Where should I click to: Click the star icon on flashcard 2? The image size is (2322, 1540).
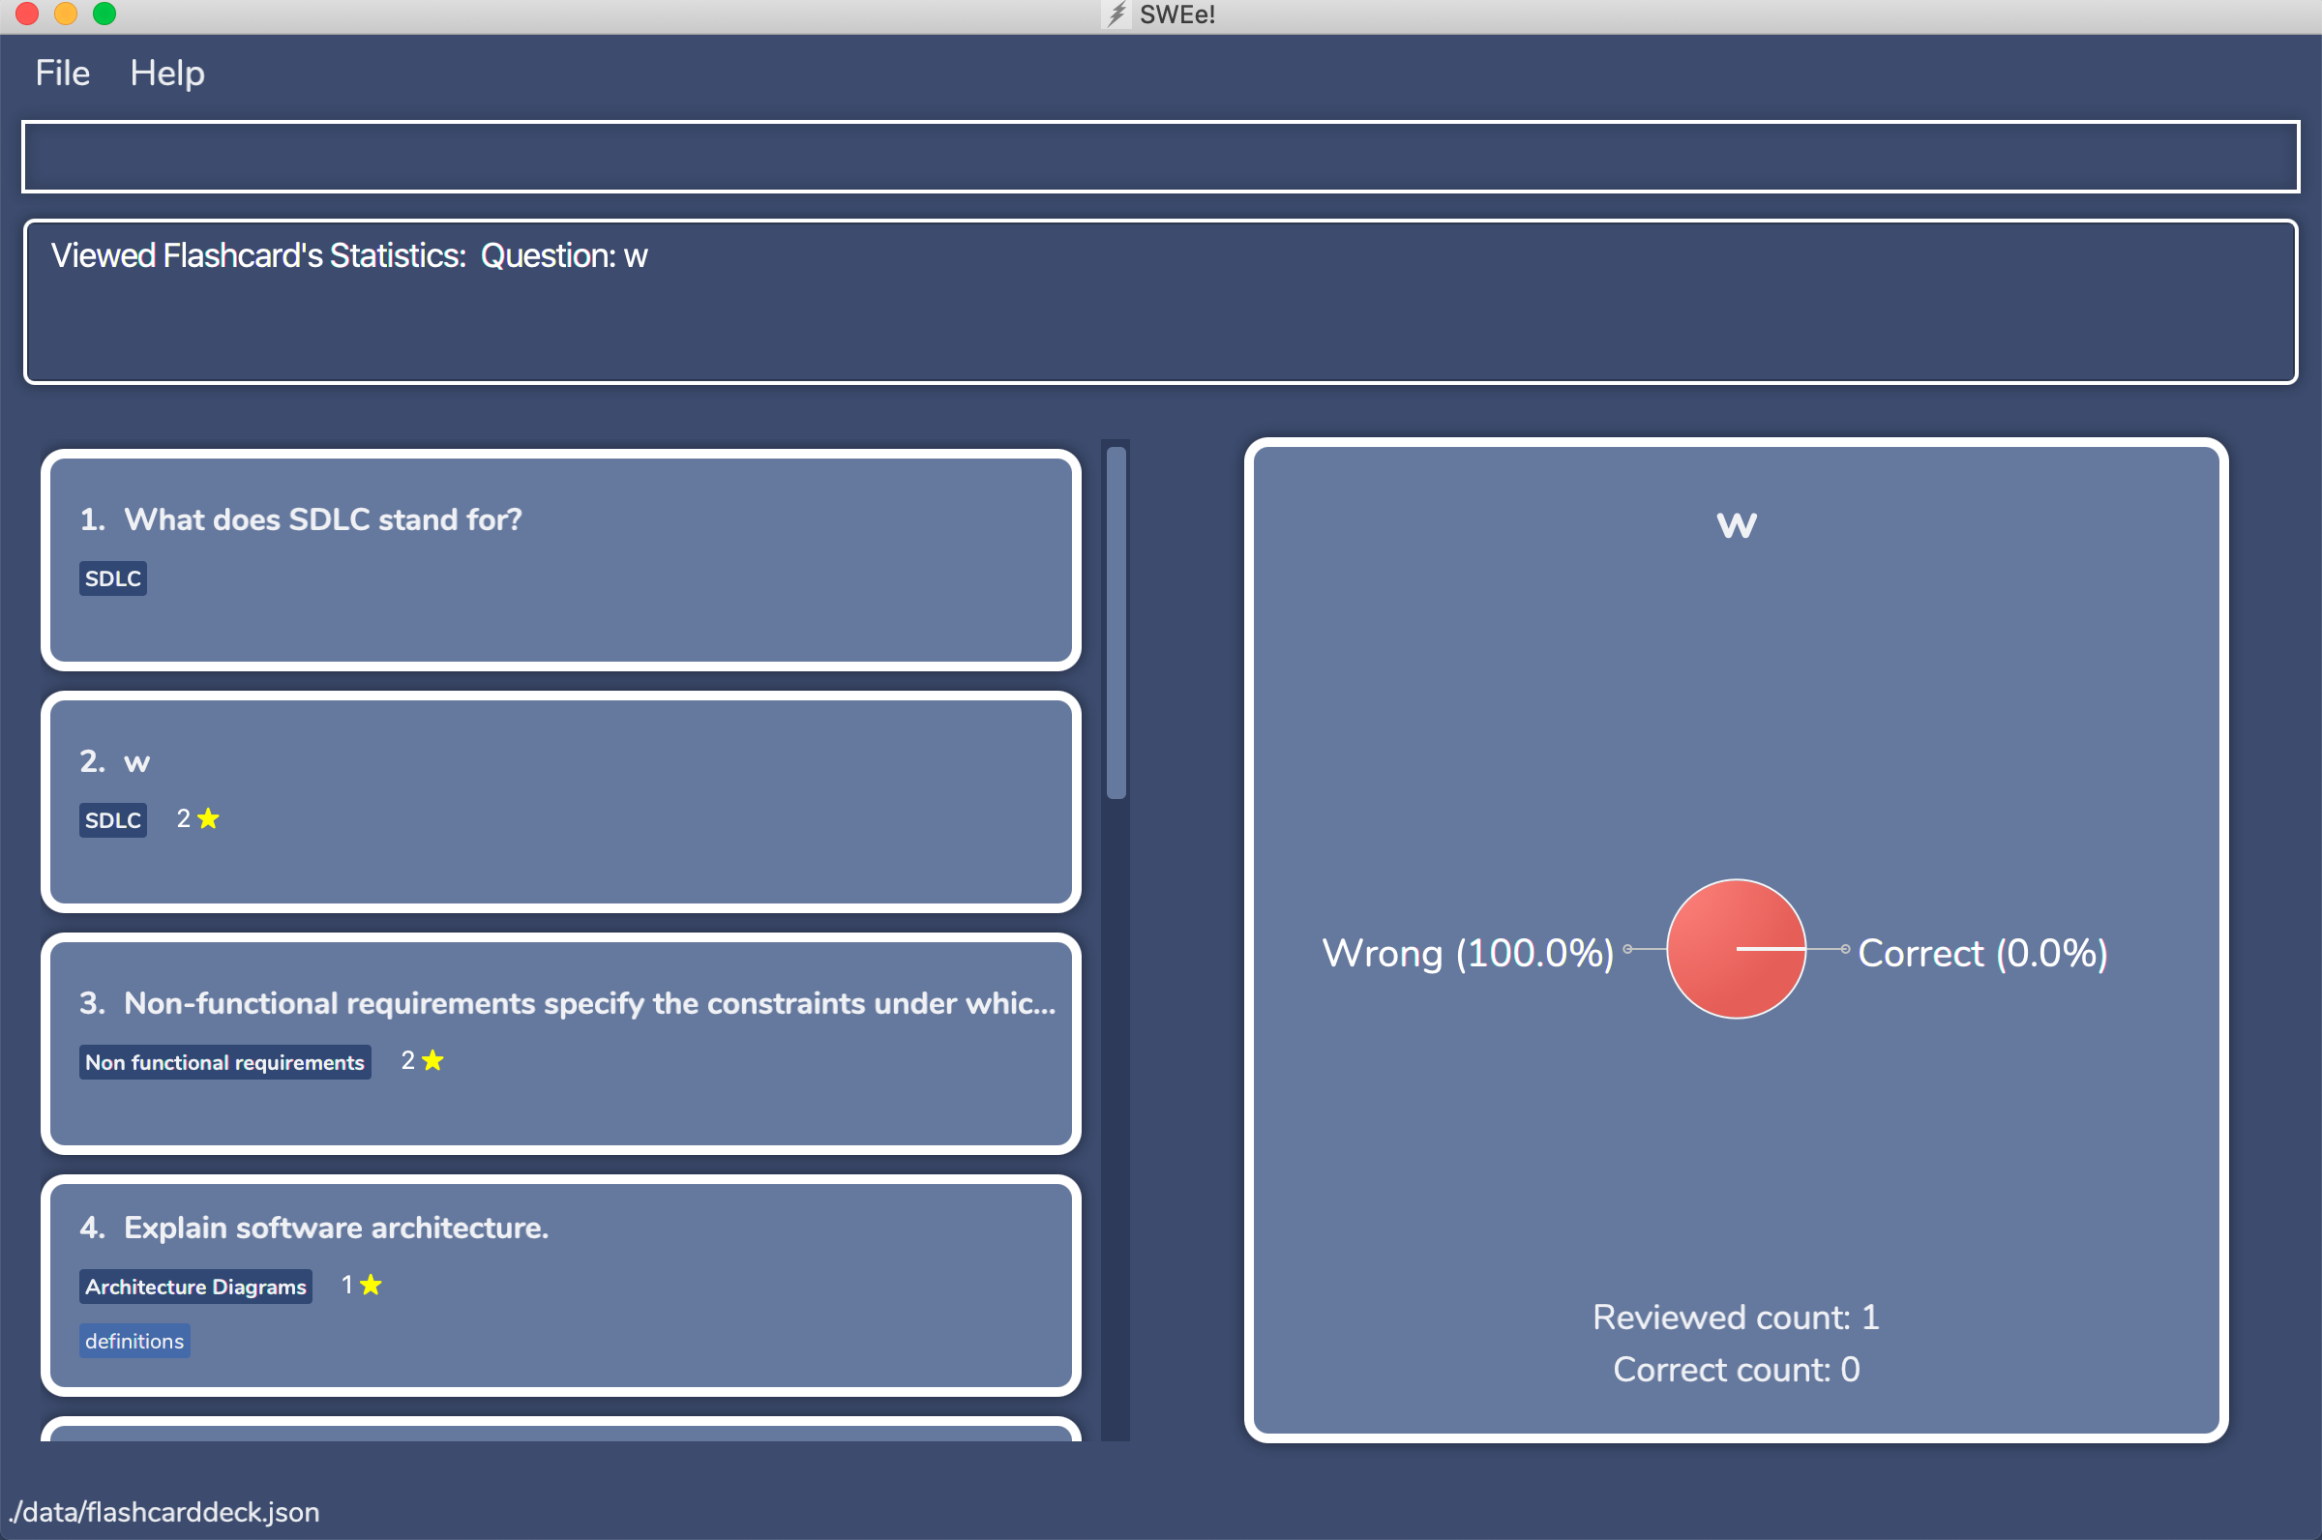pos(208,818)
